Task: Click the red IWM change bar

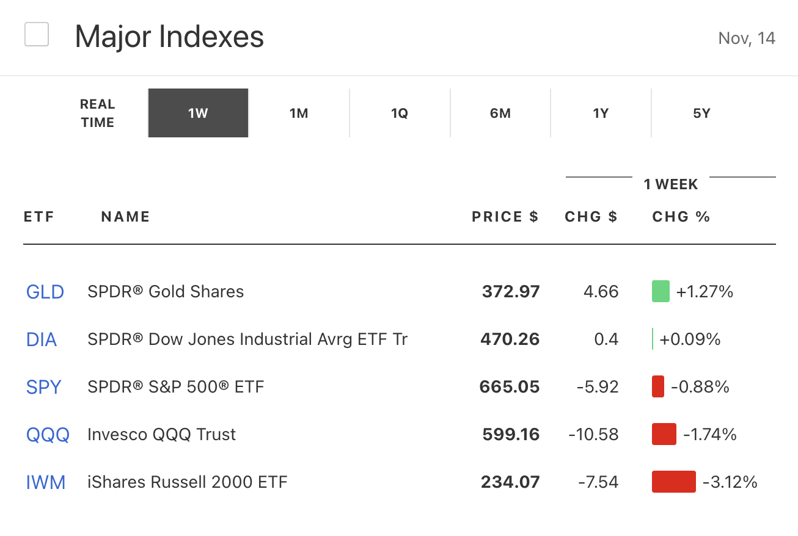Action: 674,482
